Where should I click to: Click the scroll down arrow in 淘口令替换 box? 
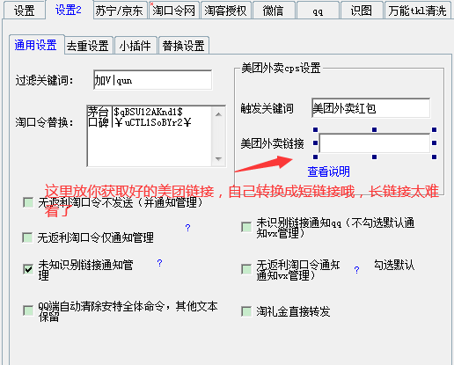pos(218,159)
